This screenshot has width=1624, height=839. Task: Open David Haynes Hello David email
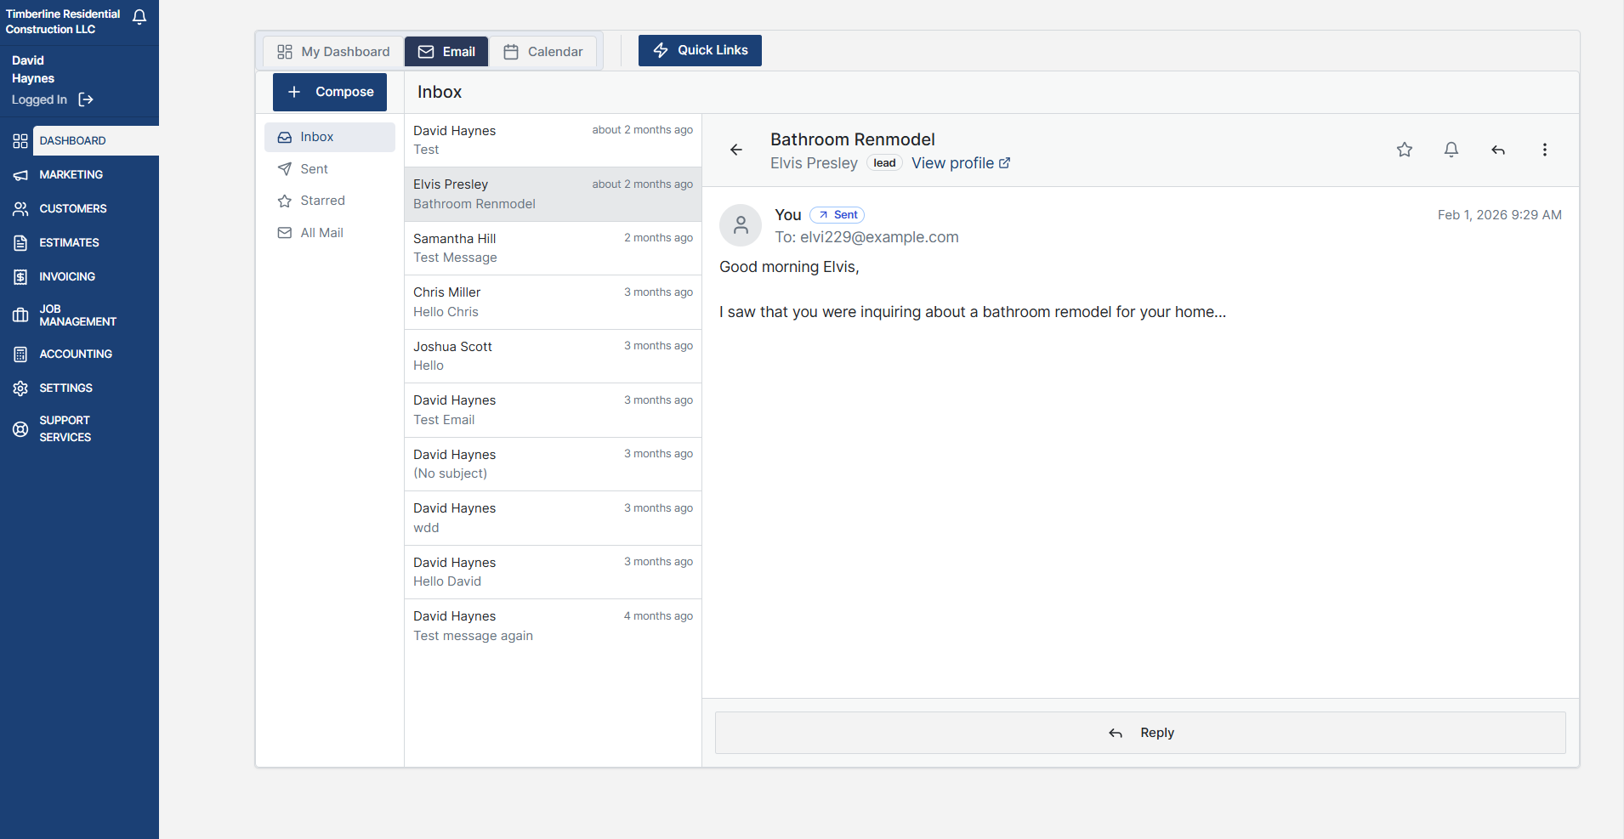tap(553, 572)
